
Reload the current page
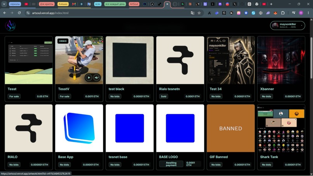coord(19,13)
